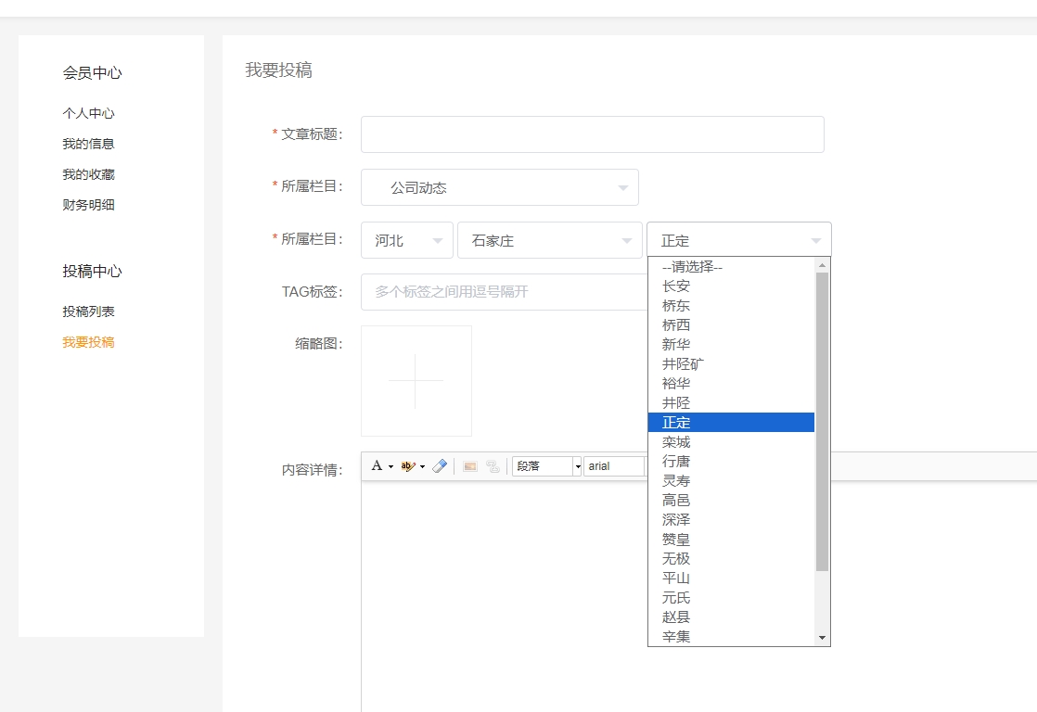This screenshot has width=1037, height=712.
Task: Select 高邑 from the district list
Action: [732, 500]
